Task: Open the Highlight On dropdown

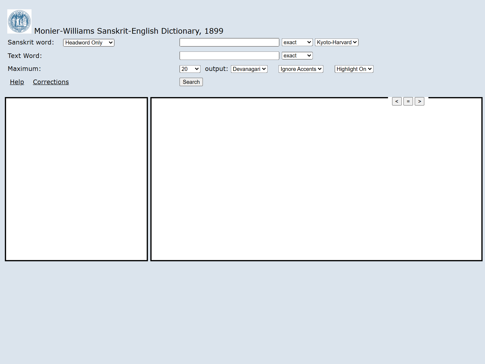Action: (x=354, y=69)
